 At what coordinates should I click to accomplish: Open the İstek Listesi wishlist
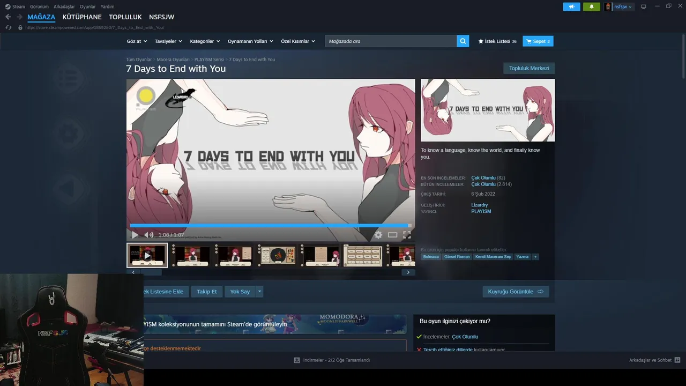pos(497,41)
